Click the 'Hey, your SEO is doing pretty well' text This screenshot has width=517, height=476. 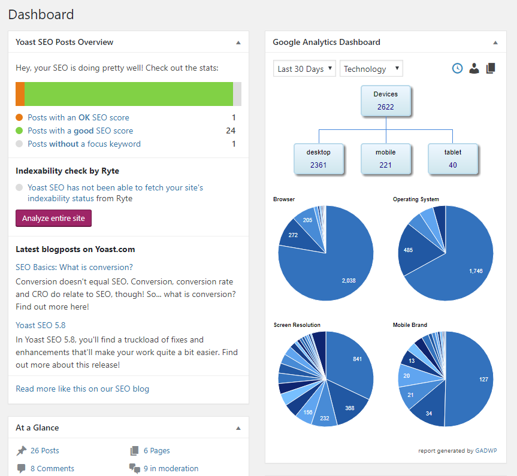click(117, 68)
